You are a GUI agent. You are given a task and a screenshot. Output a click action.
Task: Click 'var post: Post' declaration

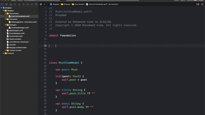click(66, 70)
